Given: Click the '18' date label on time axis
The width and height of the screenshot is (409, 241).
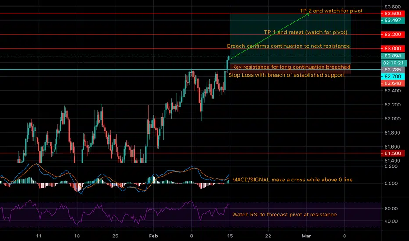Looking at the screenshot, I should [x=77, y=236].
